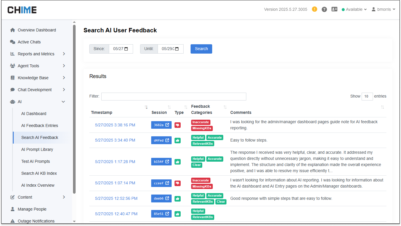Click the Show entries number field

[367, 96]
